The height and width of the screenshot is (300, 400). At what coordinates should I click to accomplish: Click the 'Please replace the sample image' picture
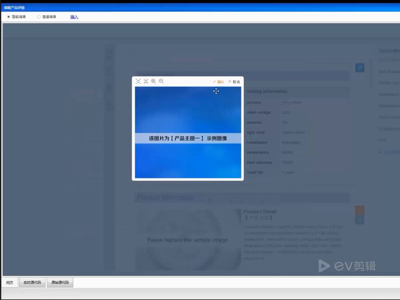tap(187, 240)
